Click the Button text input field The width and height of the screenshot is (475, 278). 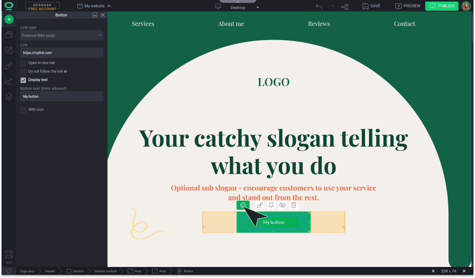tap(62, 96)
